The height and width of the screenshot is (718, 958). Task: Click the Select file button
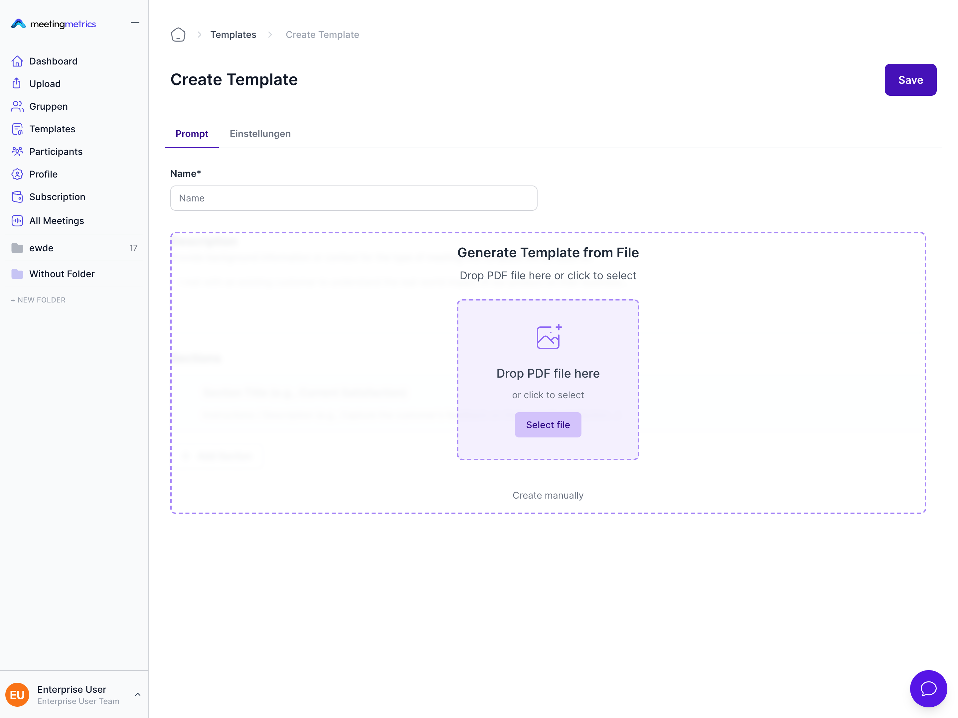(x=548, y=424)
